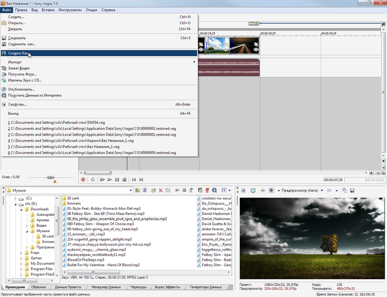Image resolution: width=387 pixels, height=297 pixels.
Task: Toggle Split Screen View in preview
Action: pyautogui.click(x=271, y=191)
